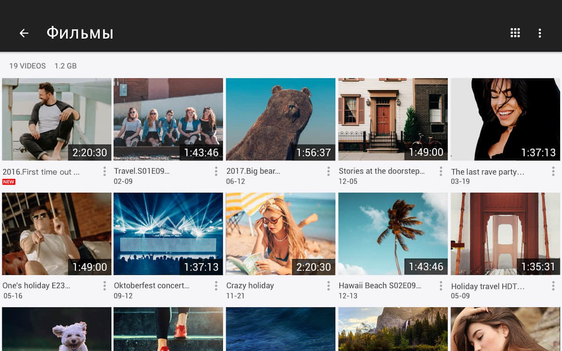The width and height of the screenshot is (562, 351).
Task: Open options for Stories at the doorstep
Action: coord(441,171)
